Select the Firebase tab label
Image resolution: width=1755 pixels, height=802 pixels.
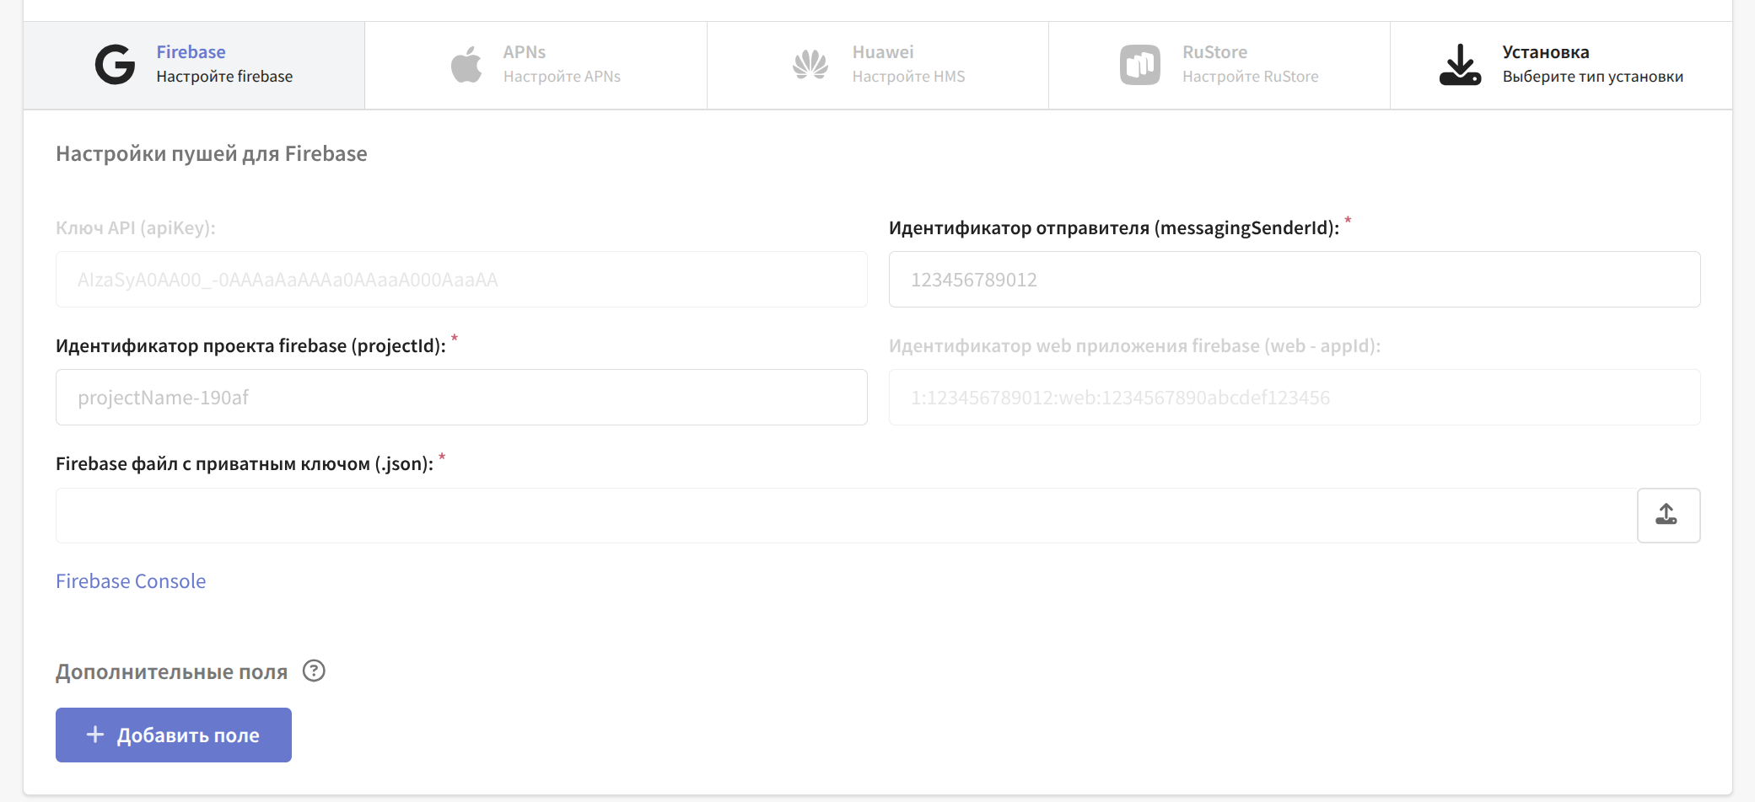coord(191,52)
